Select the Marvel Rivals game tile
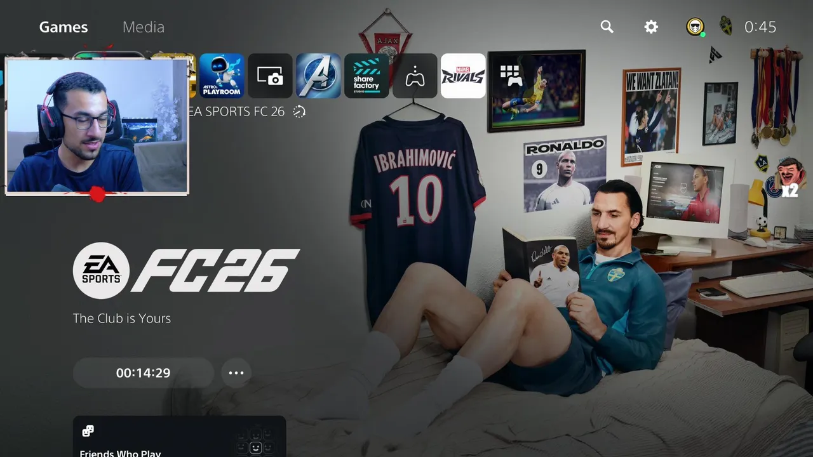This screenshot has height=457, width=813. click(x=463, y=76)
